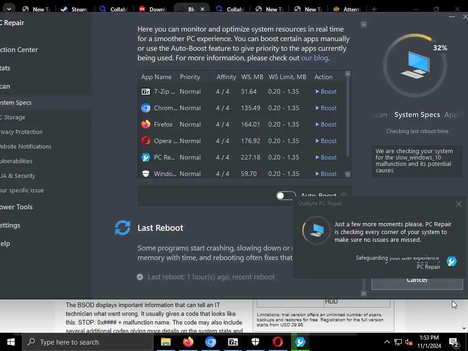This screenshot has width=468, height=351.
Task: Sort the table by the WS, MB column
Action: [252, 77]
